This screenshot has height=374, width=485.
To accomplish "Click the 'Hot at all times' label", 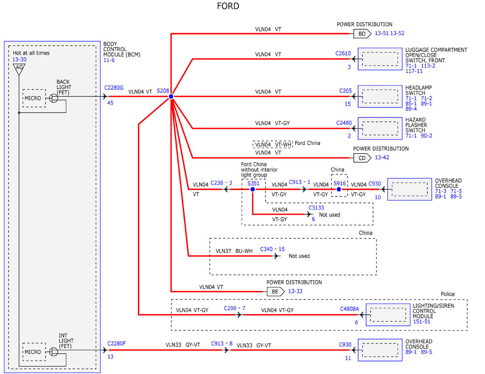I will tap(32, 53).
